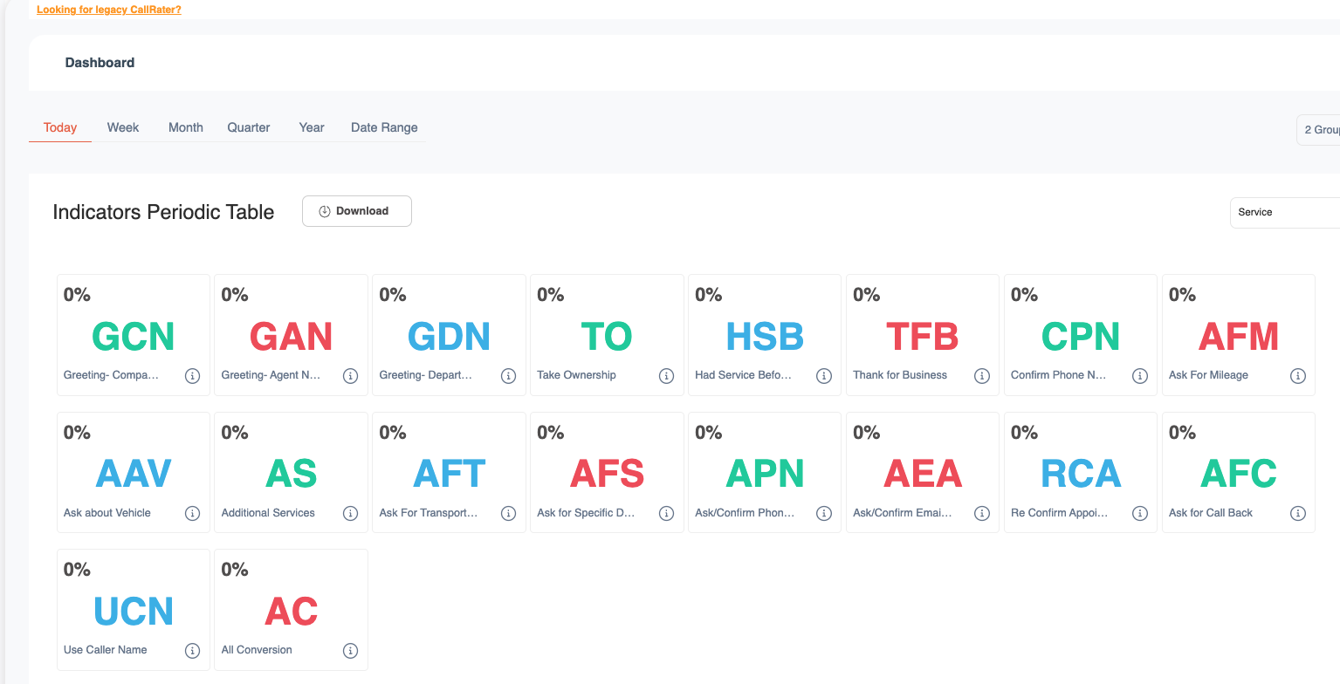Download the Indicators Periodic Table
This screenshot has height=684, width=1340.
357,211
